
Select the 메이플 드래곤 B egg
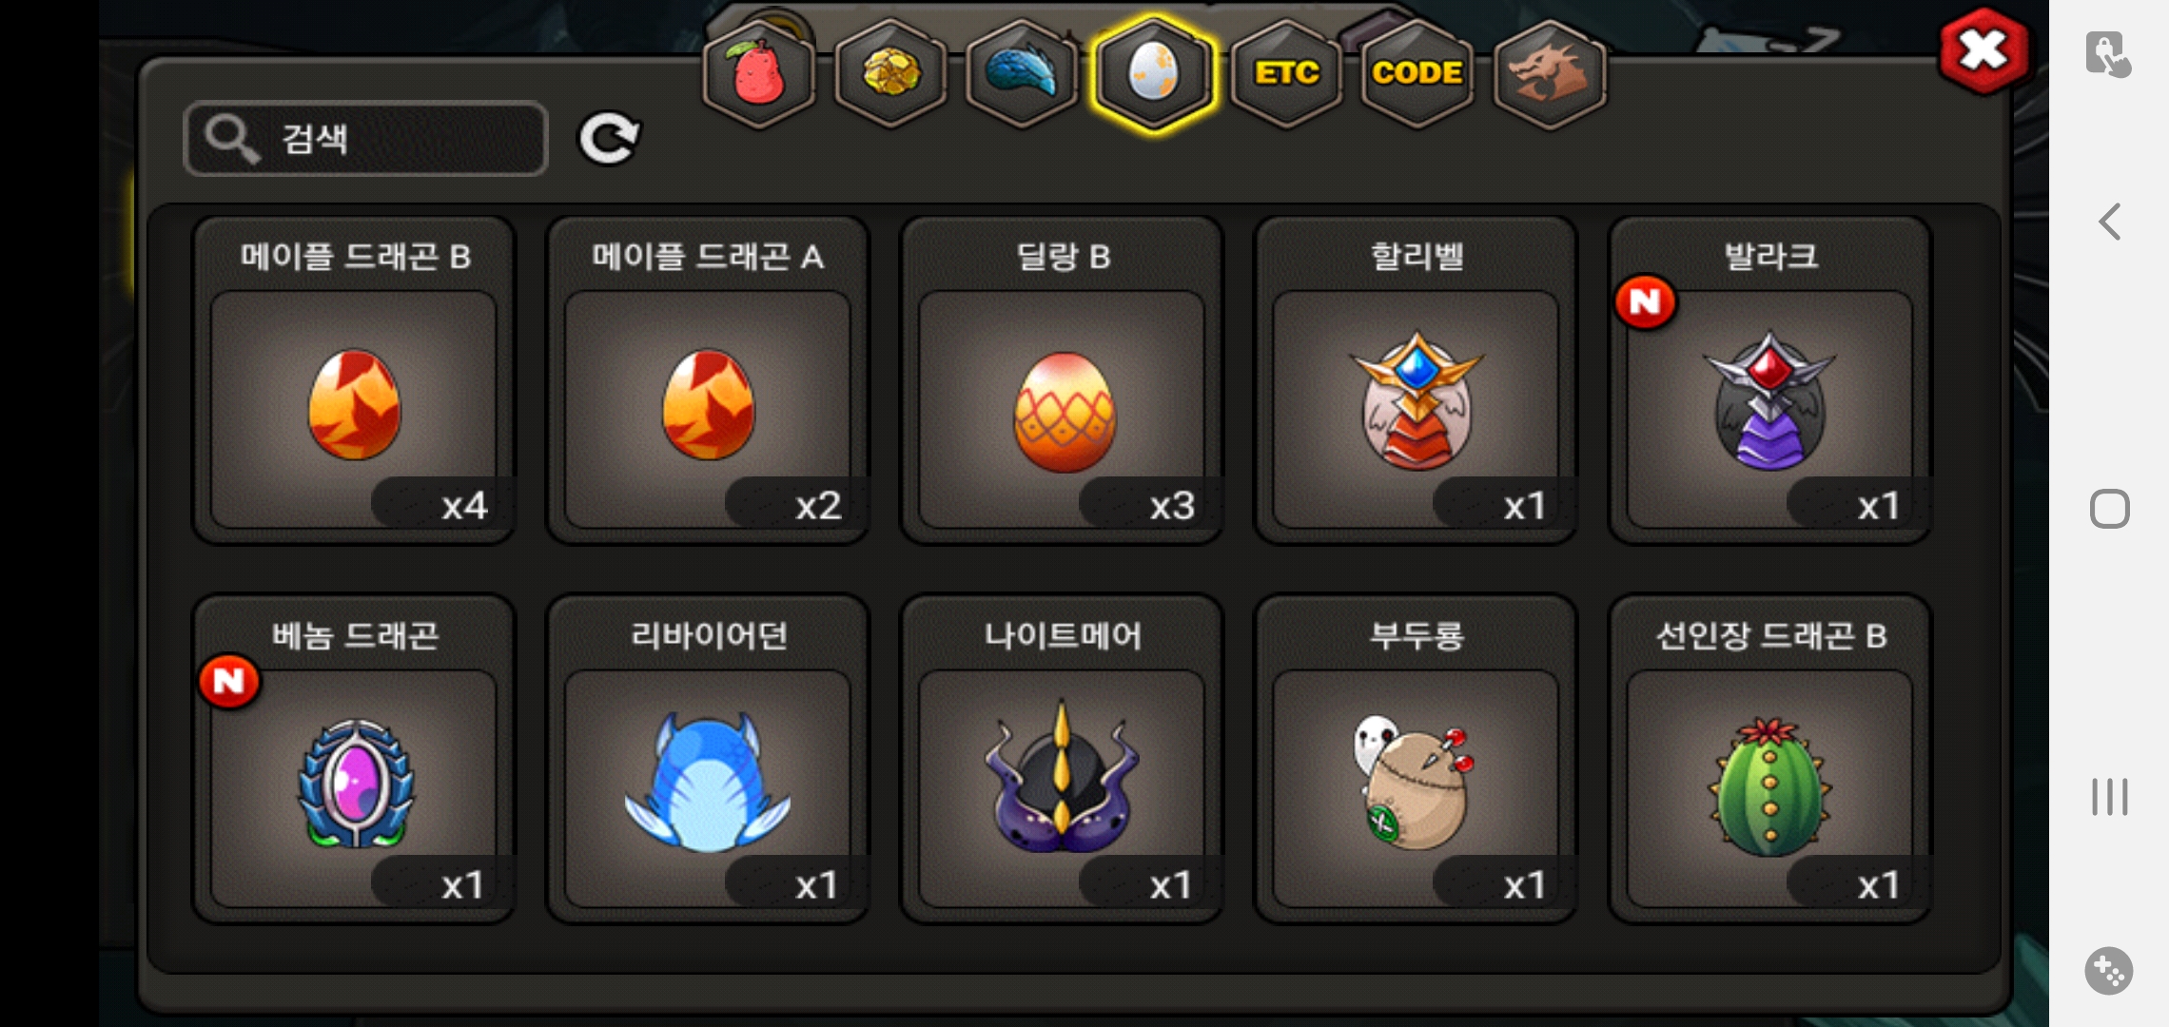354,380
